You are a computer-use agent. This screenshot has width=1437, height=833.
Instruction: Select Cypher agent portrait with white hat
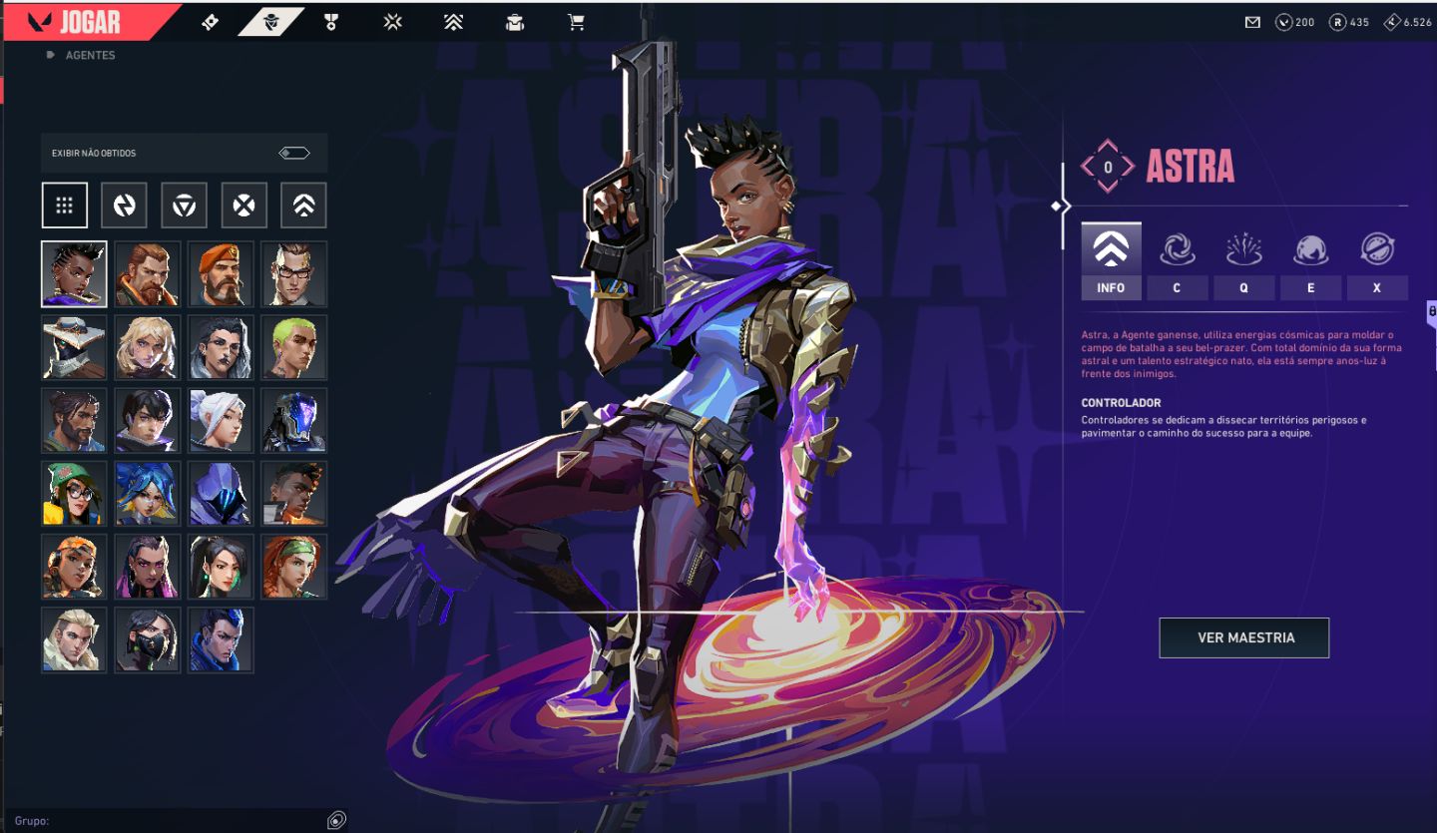[x=74, y=347]
